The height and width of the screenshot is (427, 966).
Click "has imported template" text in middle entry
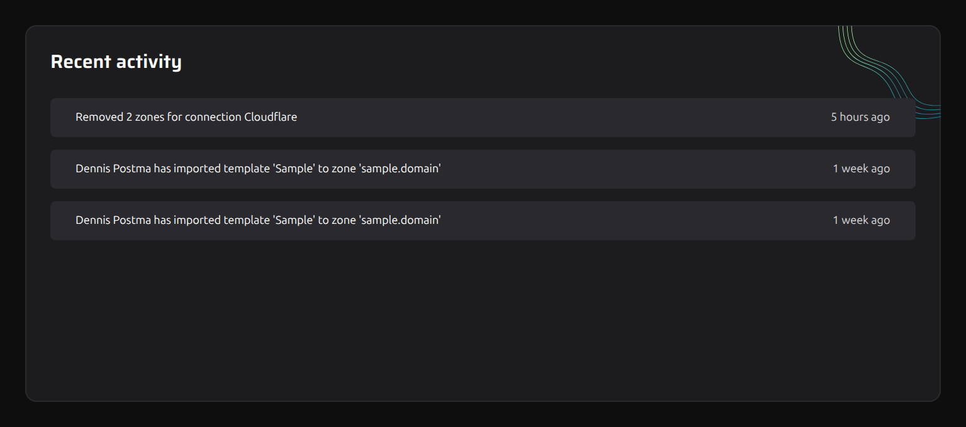pos(212,169)
